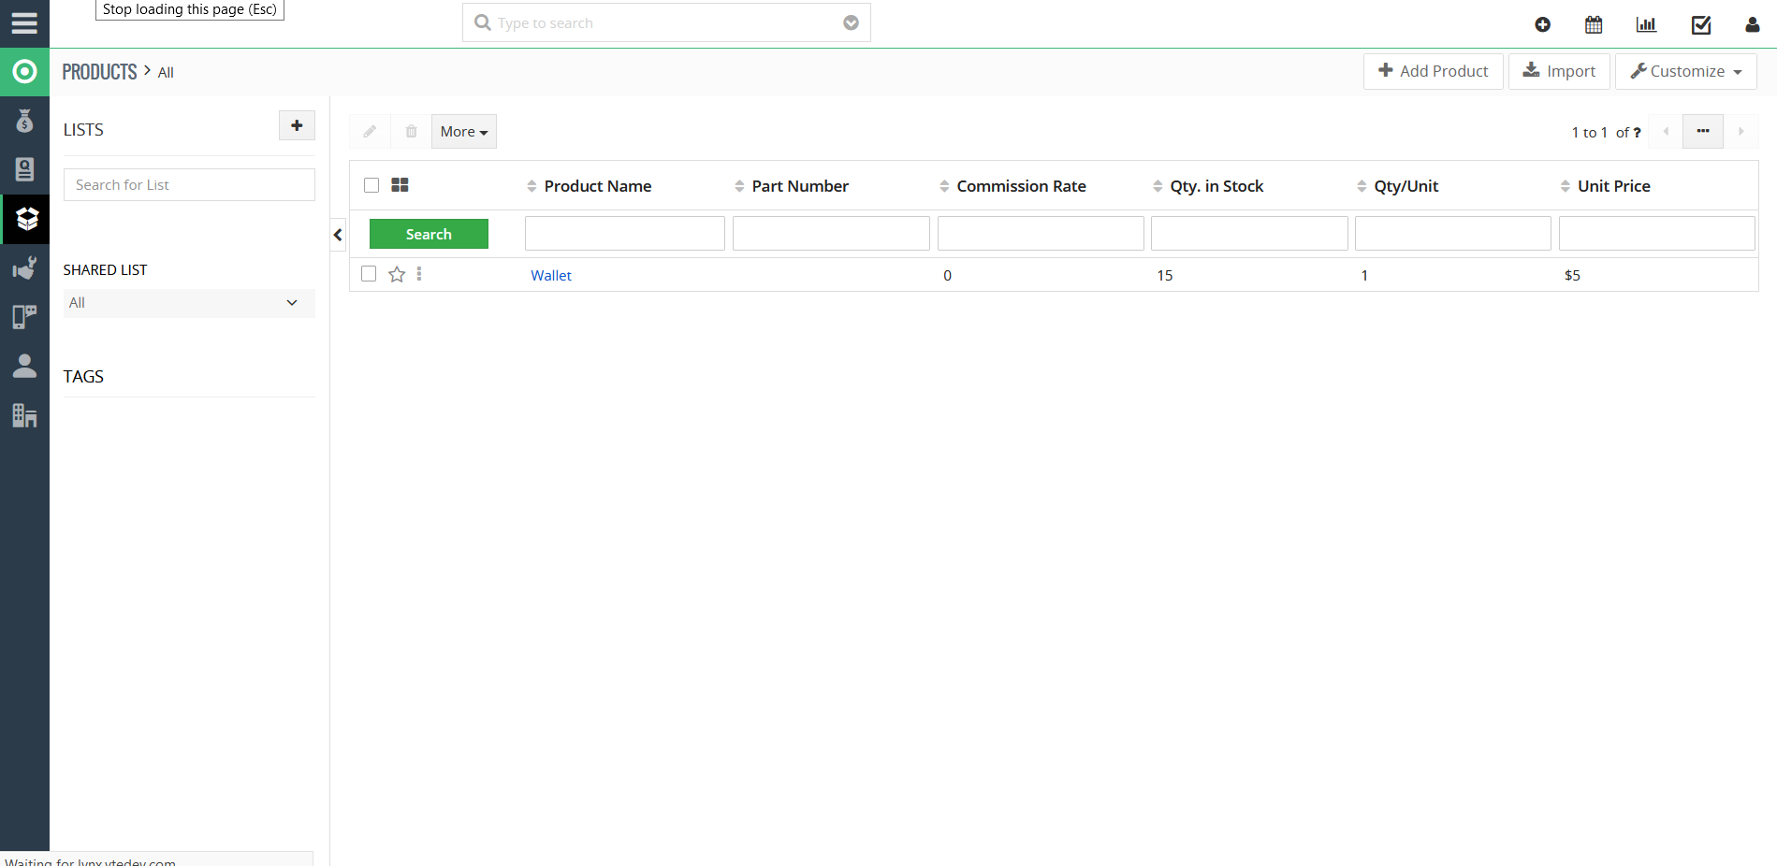Focus the Part Number filter field
The image size is (1777, 866).
(x=831, y=233)
